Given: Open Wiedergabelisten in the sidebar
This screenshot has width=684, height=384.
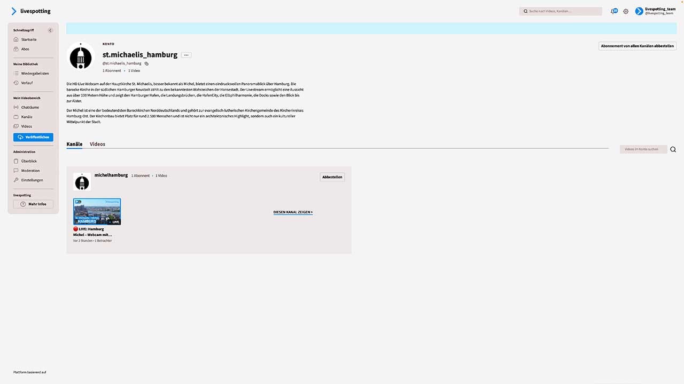Looking at the screenshot, I should point(35,74).
